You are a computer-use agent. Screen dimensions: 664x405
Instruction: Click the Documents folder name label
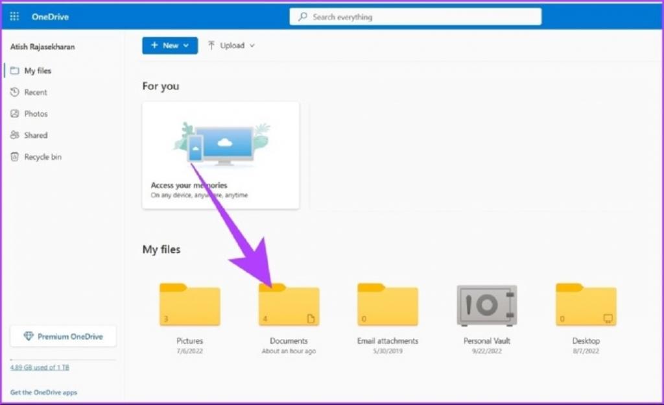[x=289, y=341]
